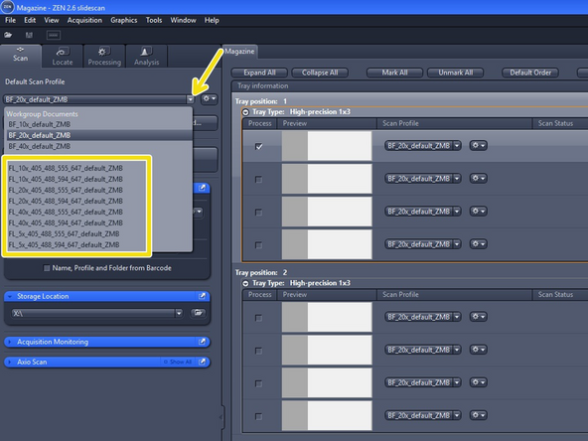Open the folder icon in the top toolbar
The image size is (588, 441).
[x=8, y=35]
